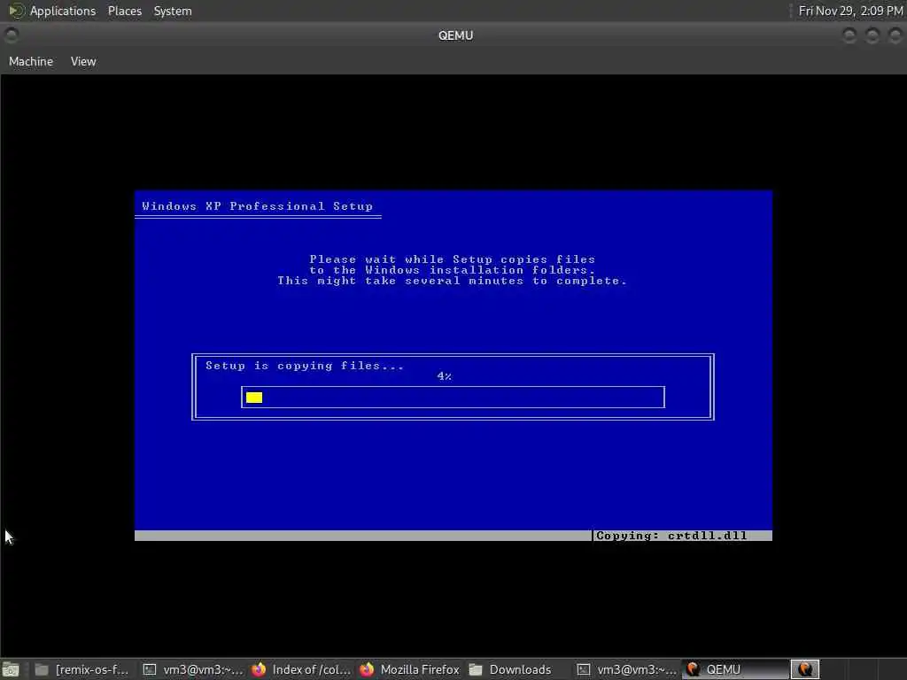Click the Firefox icon beside Mozilla Firefox
The width and height of the screenshot is (907, 680).
tap(367, 669)
